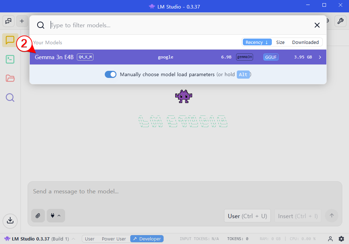The width and height of the screenshot is (349, 244).
Task: Click the user account icon in status bar
Action: 330,239
